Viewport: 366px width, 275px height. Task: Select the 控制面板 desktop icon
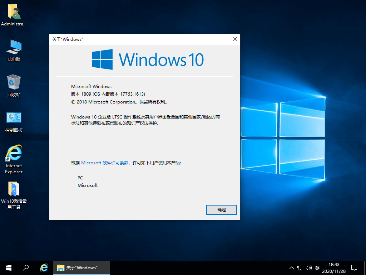pos(14,122)
